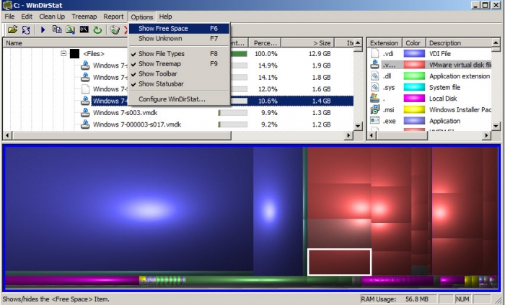Viewport: 505px width, 305px height.
Task: Sort by the Perce... column header
Action: coord(265,42)
